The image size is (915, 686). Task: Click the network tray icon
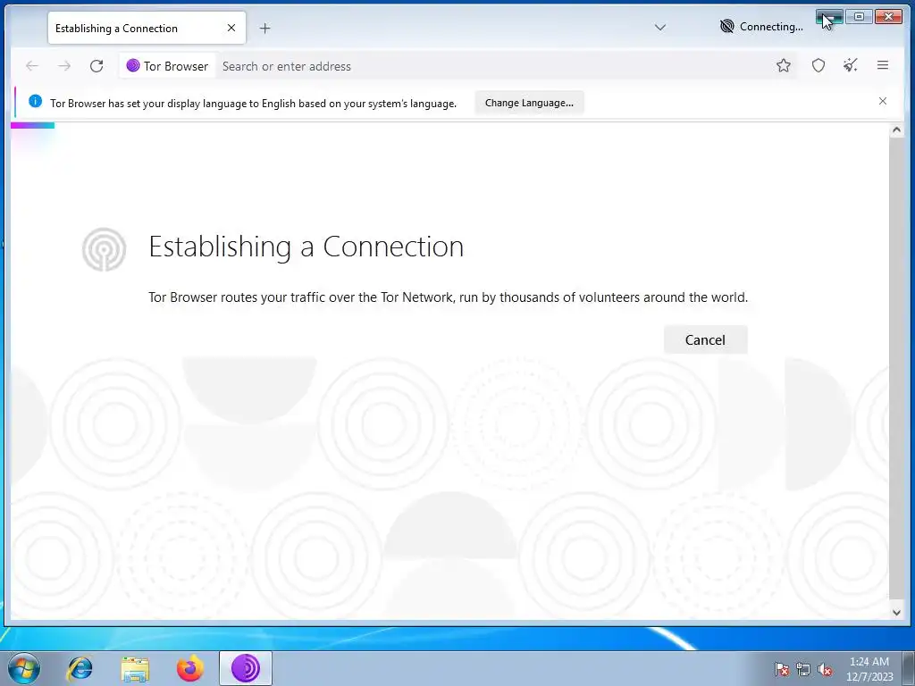pyautogui.click(x=803, y=669)
